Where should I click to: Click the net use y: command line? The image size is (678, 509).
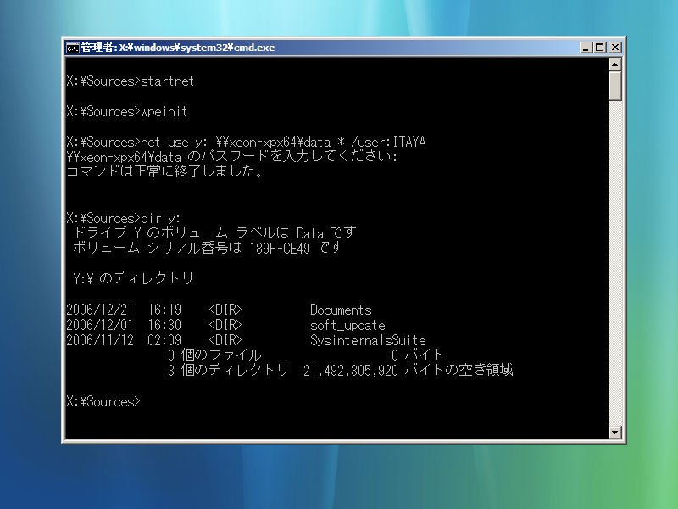click(x=246, y=142)
